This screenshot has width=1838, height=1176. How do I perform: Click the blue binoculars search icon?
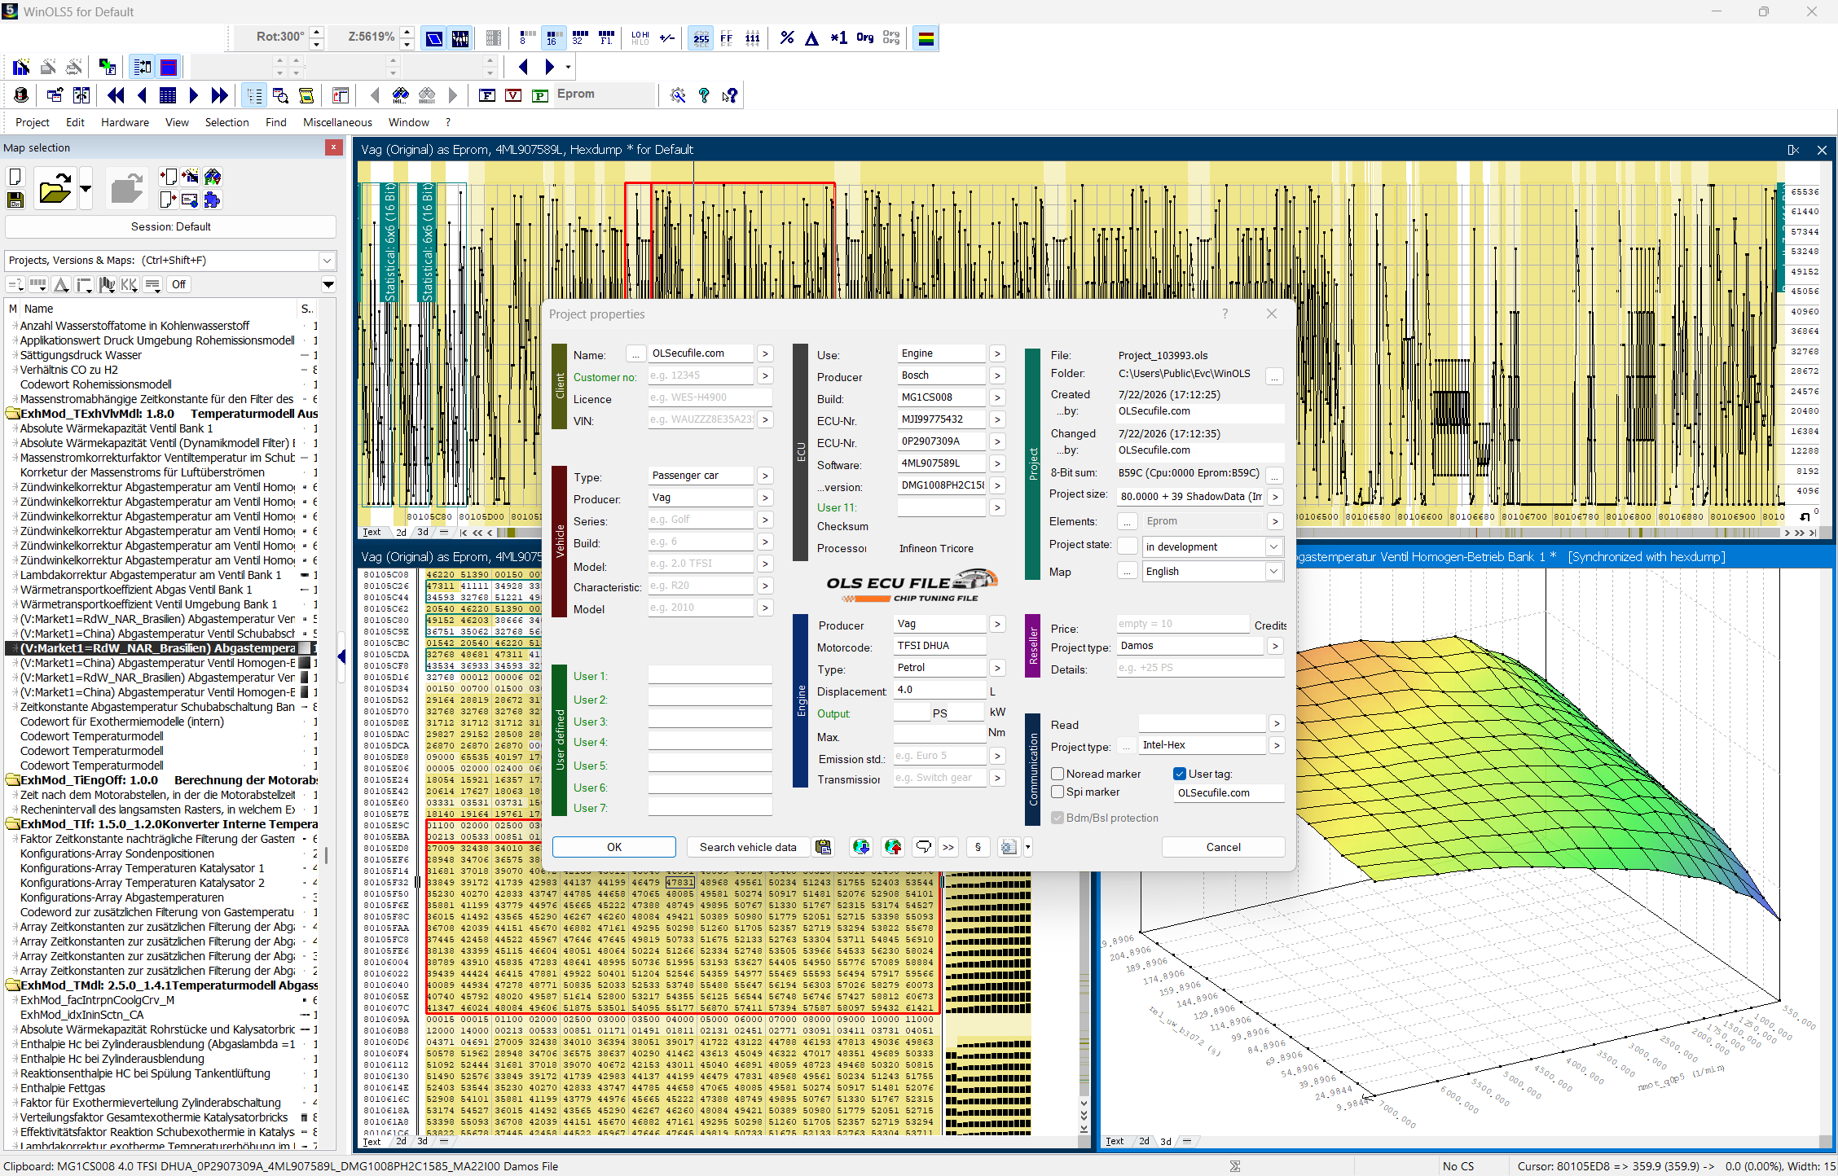pyautogui.click(x=400, y=95)
